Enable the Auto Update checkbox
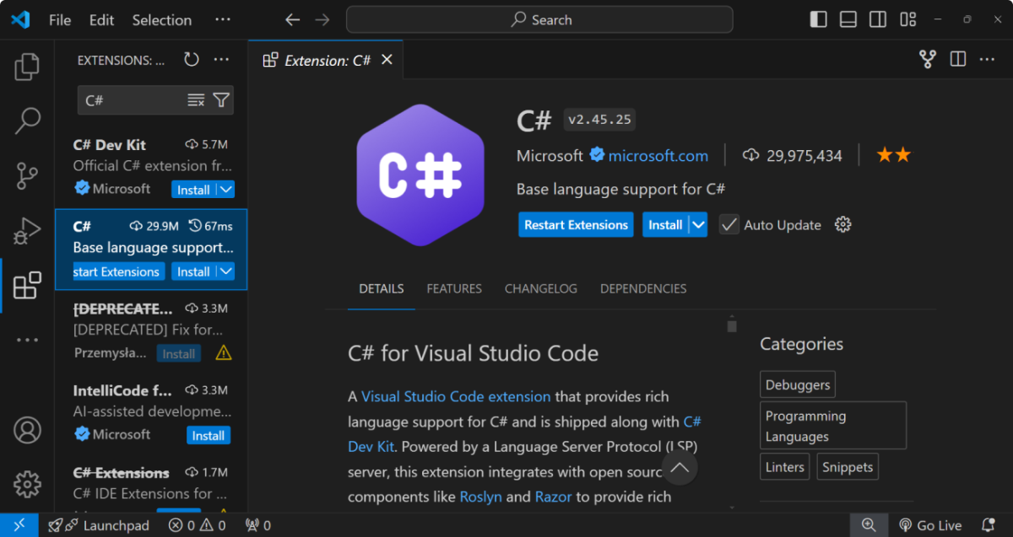Viewport: 1013px width, 537px height. [x=729, y=224]
